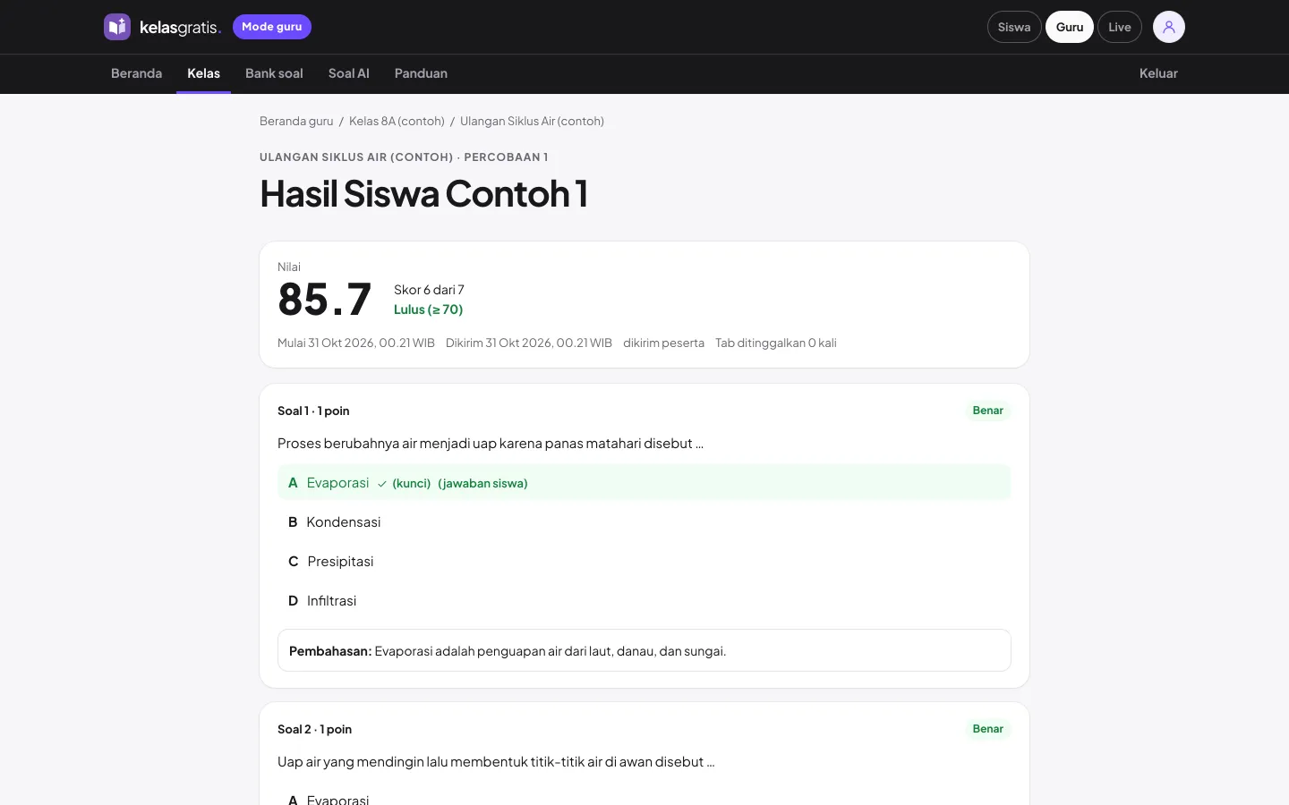Select option B Kondensasi
The width and height of the screenshot is (1289, 805).
[644, 522]
